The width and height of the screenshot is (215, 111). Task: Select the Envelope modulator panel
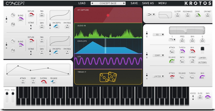(x=108, y=46)
